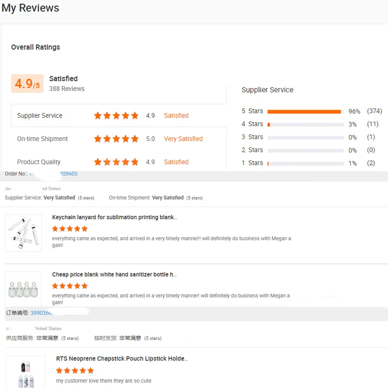Click the order number link starting with 399036
The image size is (388, 388).
pyautogui.click(x=44, y=313)
